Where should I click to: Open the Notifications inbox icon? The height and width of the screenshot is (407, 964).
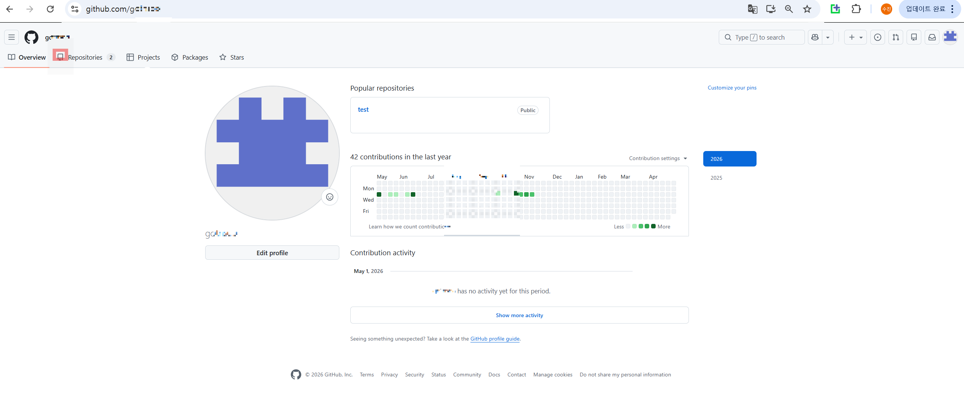coord(932,37)
